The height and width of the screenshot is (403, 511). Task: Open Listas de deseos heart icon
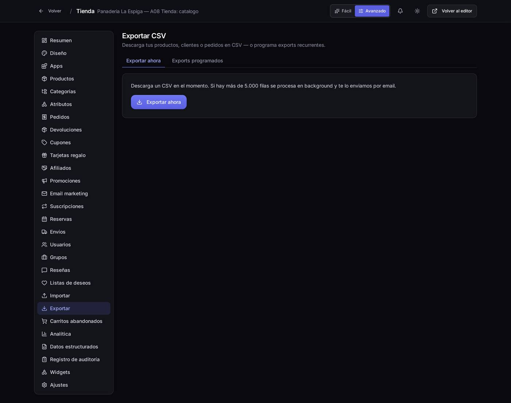[44, 283]
